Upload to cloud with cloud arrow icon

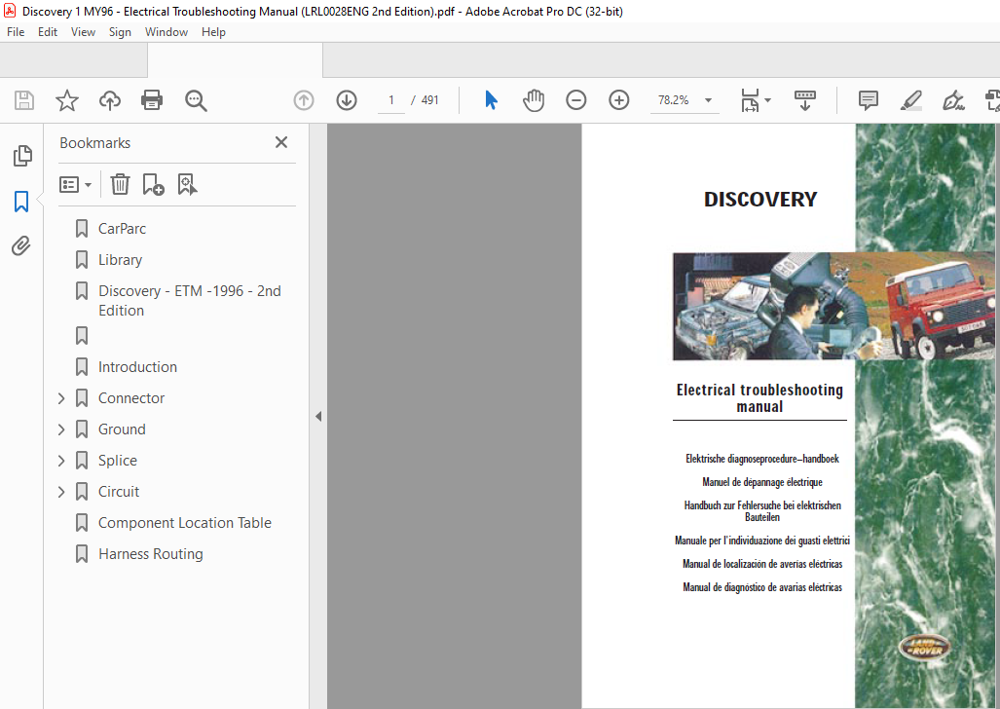(110, 100)
